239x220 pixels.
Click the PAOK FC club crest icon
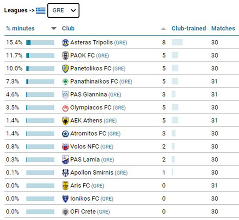pos(65,55)
